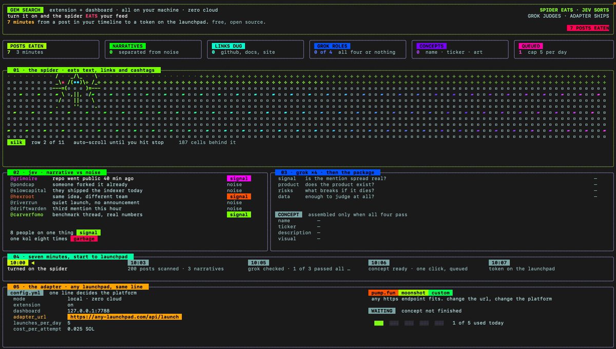Switch to the custom platform tab

click(440, 293)
